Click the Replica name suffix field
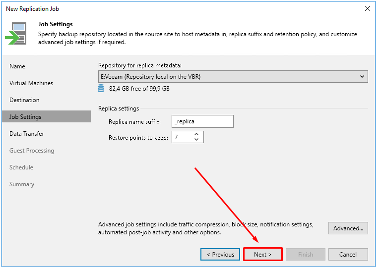Screen dimensions: 380x267 (x=202, y=121)
